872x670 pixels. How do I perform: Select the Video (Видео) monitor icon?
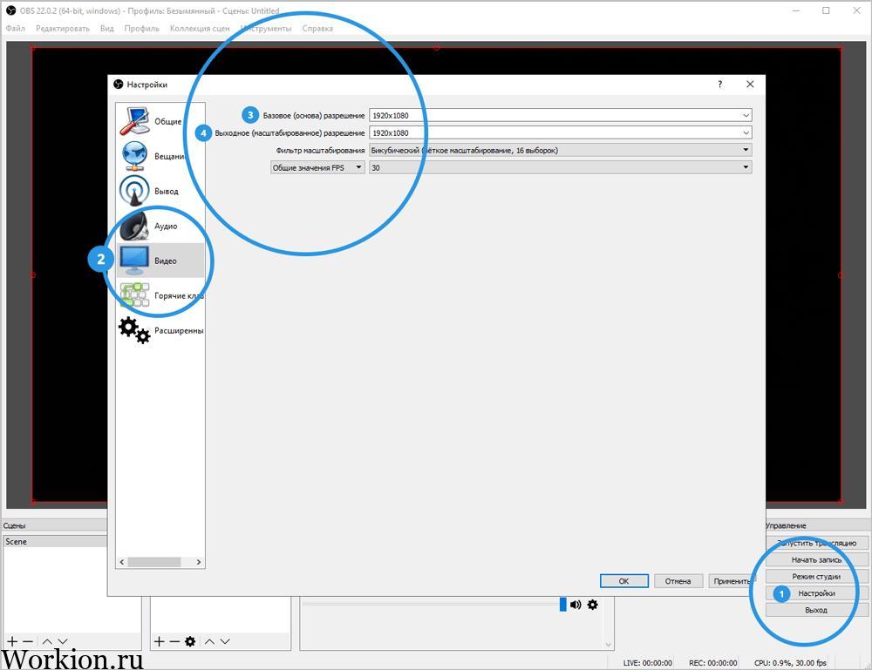[x=134, y=261]
